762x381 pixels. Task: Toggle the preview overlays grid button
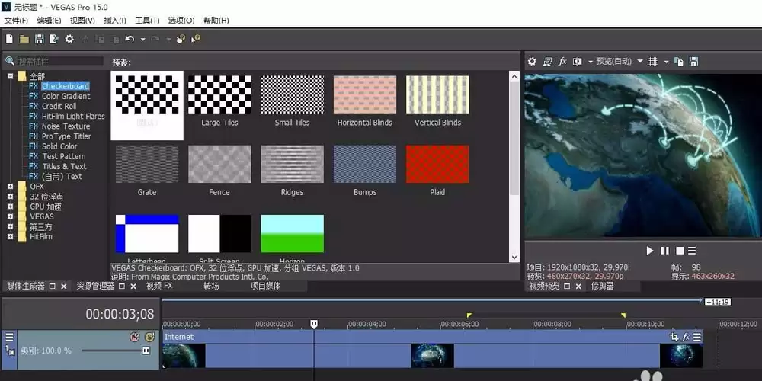(653, 62)
